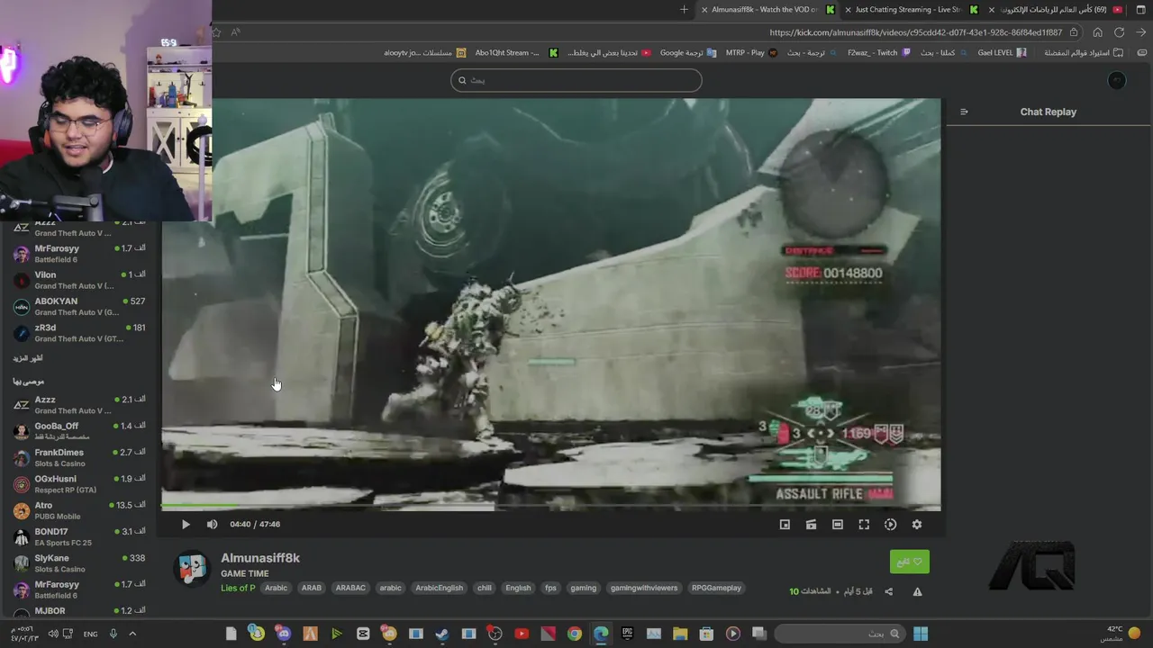Toggle theater mode for the player
The width and height of the screenshot is (1153, 648).
tap(838, 525)
